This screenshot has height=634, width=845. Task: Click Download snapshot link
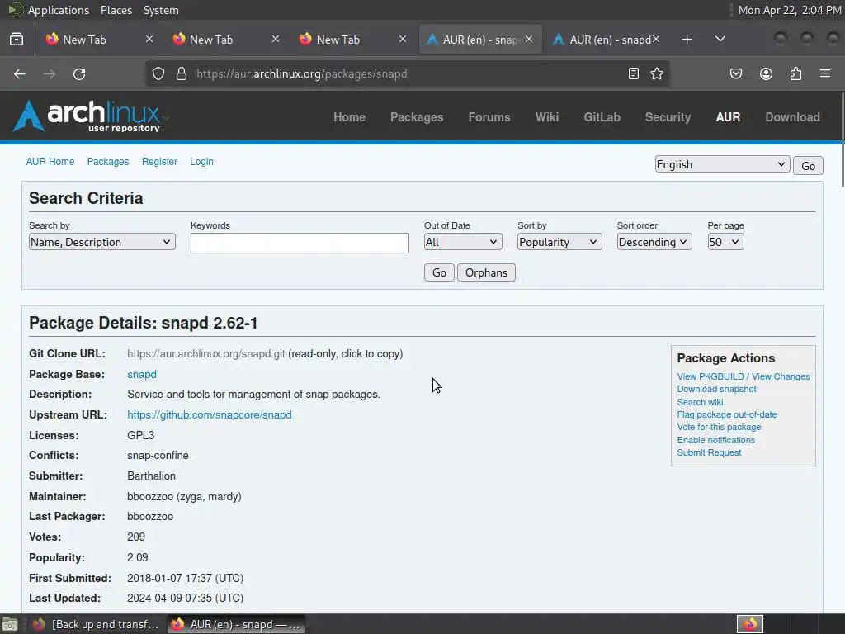click(717, 389)
